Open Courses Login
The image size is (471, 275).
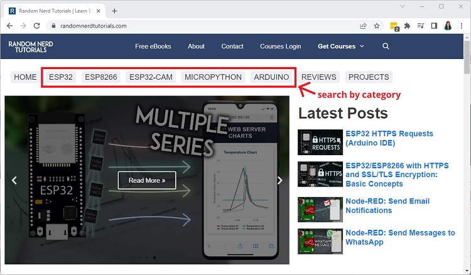pyautogui.click(x=281, y=46)
